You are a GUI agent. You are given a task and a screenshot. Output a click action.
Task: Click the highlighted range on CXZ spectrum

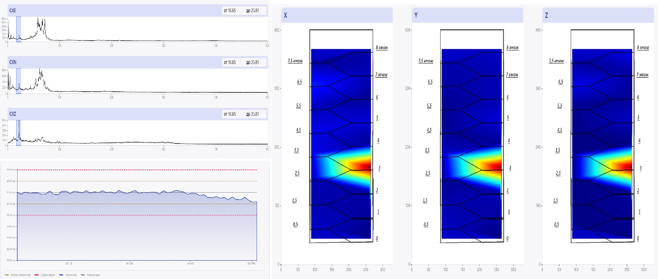(18, 133)
